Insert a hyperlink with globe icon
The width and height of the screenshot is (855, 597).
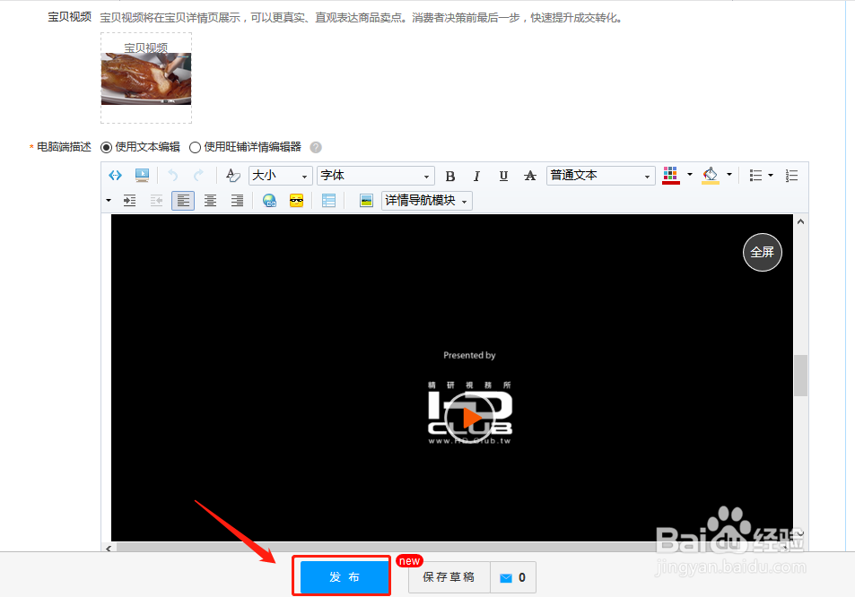coord(269,201)
